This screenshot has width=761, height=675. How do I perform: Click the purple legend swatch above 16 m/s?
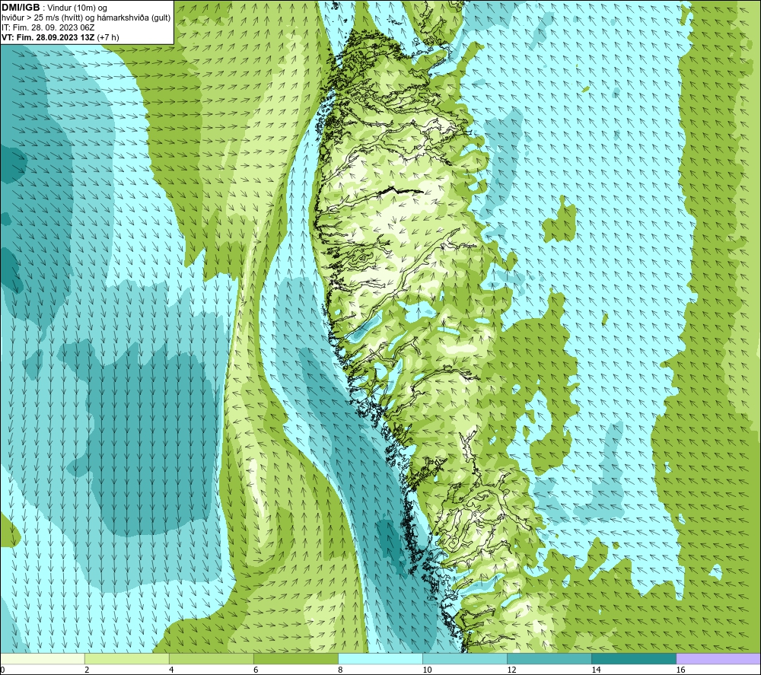[x=718, y=658]
